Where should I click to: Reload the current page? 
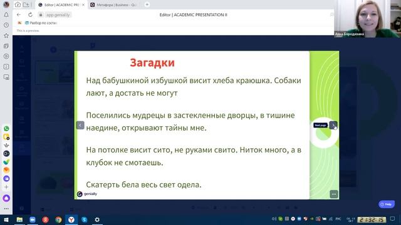pos(30,15)
